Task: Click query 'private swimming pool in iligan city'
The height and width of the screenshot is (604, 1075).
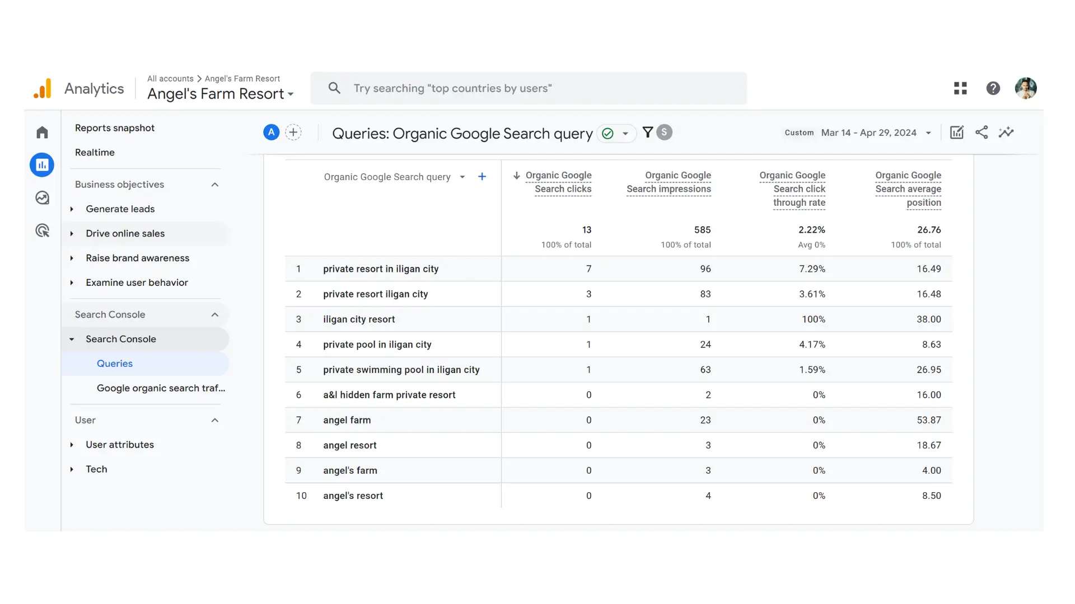Action: pos(401,370)
